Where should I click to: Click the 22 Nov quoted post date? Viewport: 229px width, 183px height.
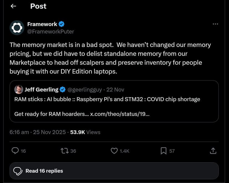115,90
